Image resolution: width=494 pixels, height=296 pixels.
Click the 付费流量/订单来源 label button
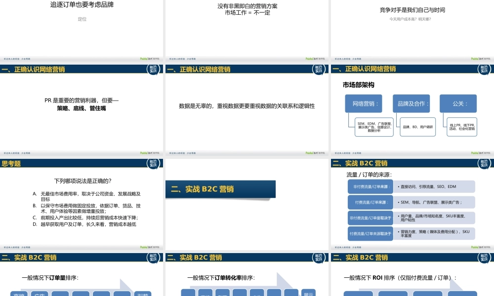point(370,202)
